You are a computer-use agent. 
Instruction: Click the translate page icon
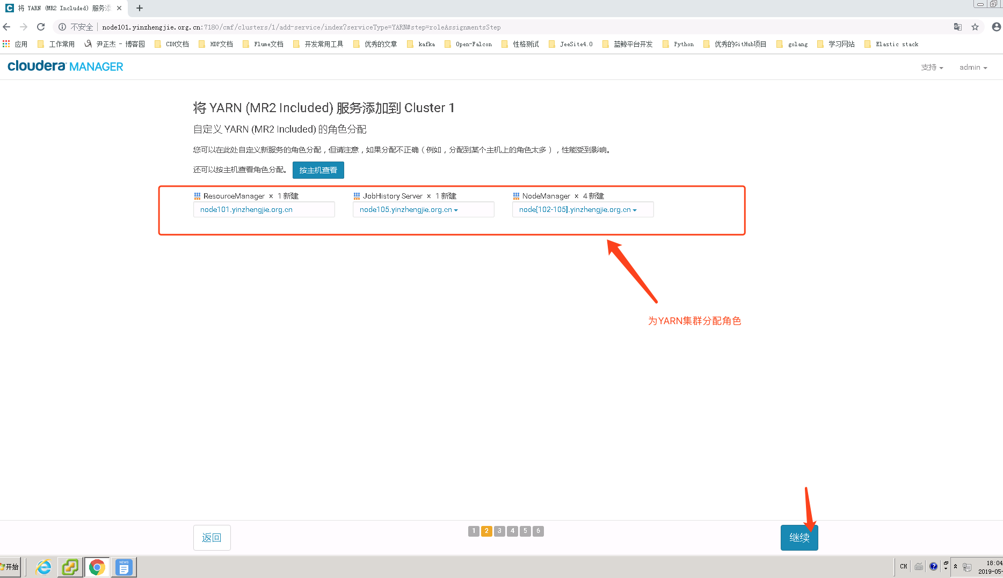coord(958,27)
